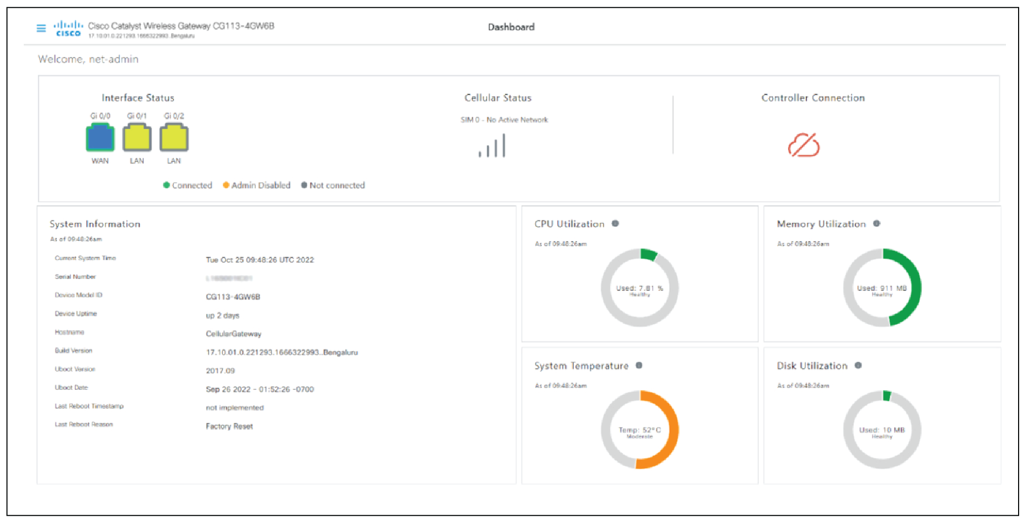Select the Gi 0/1 LAN port icon
This screenshot has width=1026, height=523.
click(x=137, y=137)
